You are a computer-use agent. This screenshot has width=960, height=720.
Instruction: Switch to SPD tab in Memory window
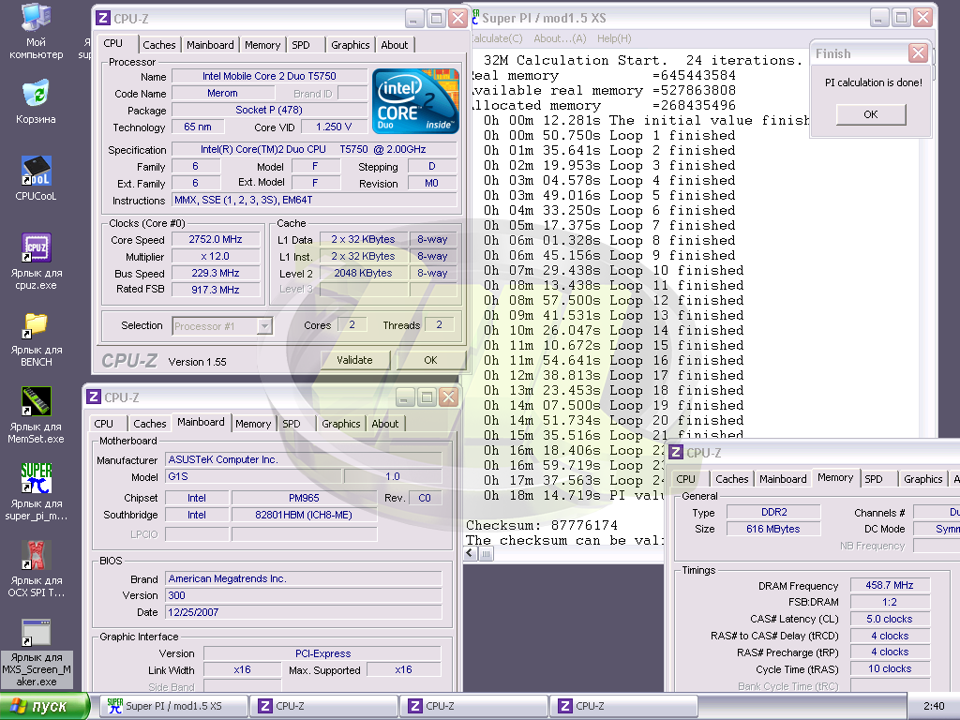[874, 479]
